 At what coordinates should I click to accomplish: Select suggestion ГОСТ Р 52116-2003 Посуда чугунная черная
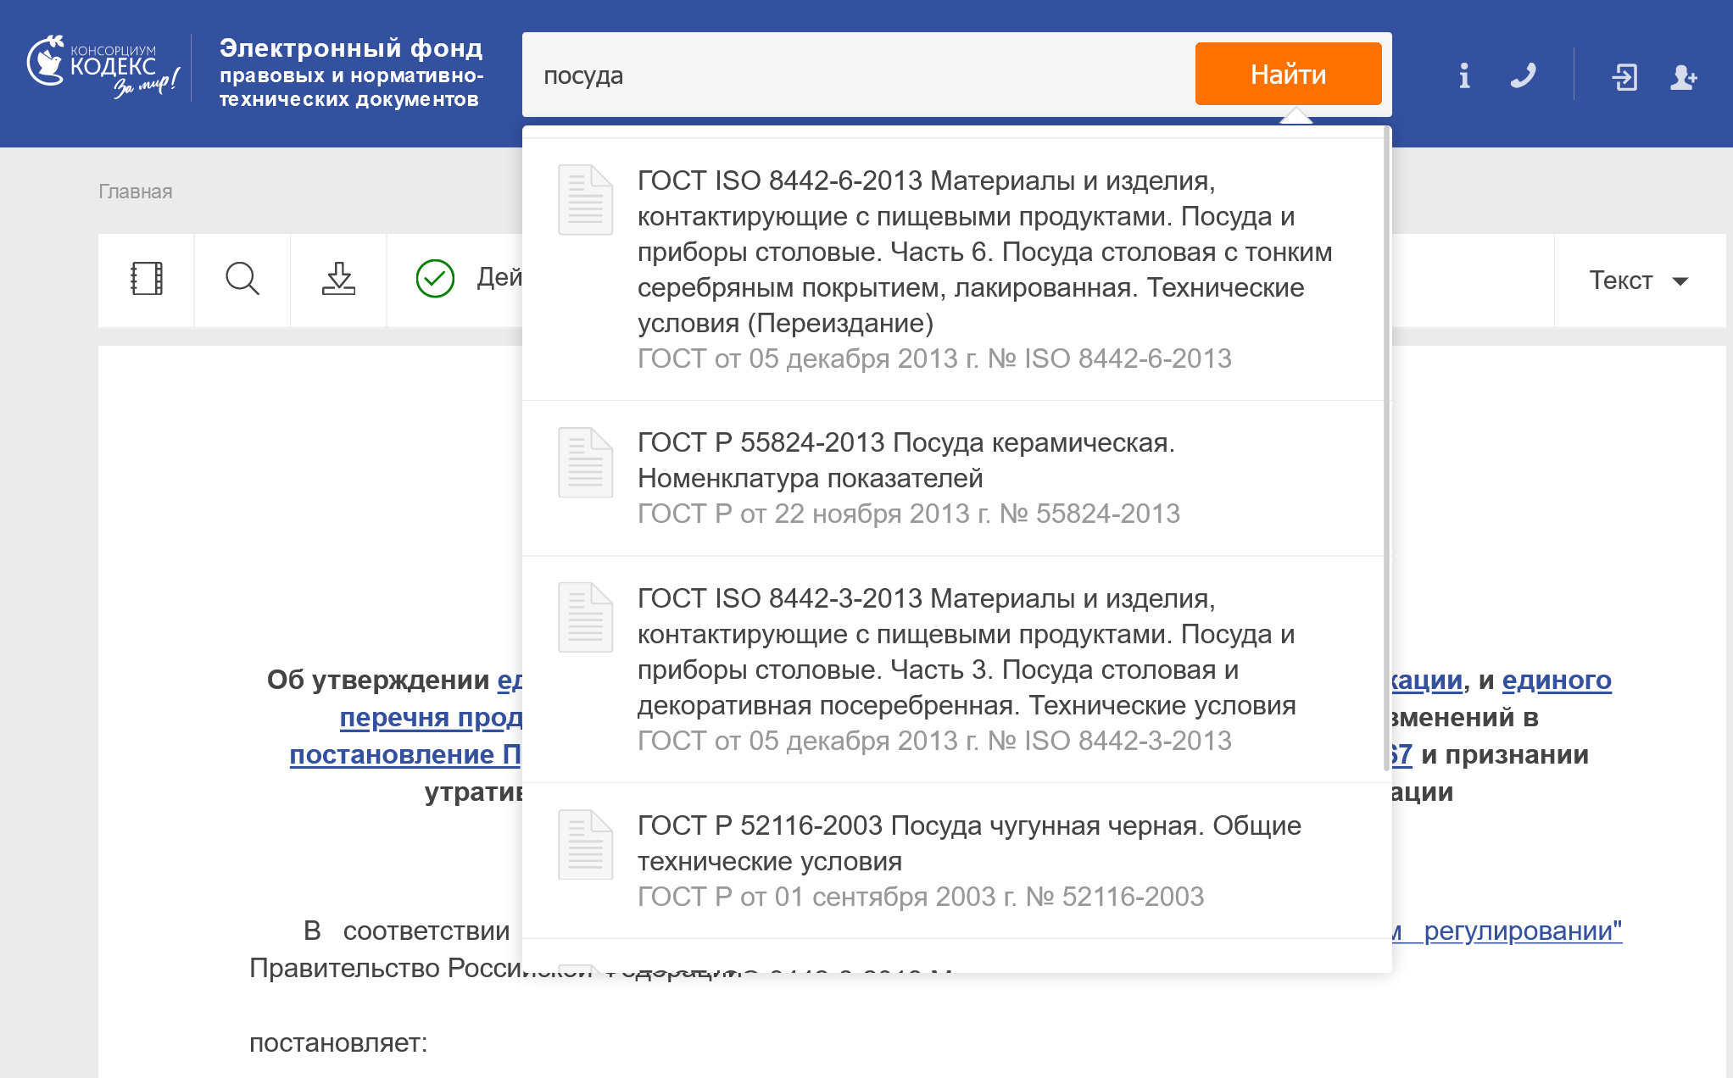[953, 860]
